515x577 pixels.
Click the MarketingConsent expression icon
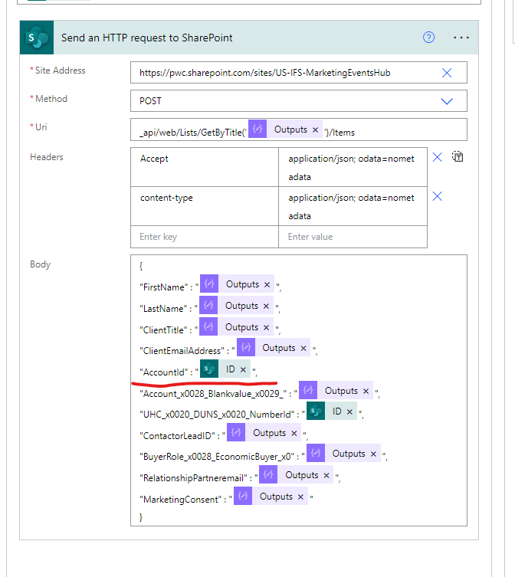point(243,496)
